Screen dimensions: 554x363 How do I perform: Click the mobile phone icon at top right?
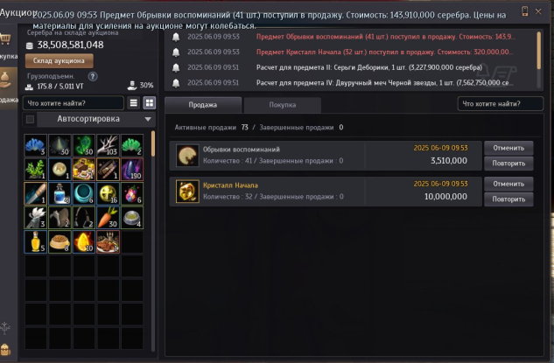524,11
